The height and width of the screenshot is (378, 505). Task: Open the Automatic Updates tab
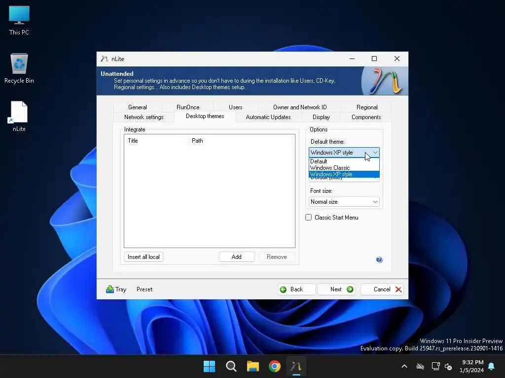(x=268, y=117)
